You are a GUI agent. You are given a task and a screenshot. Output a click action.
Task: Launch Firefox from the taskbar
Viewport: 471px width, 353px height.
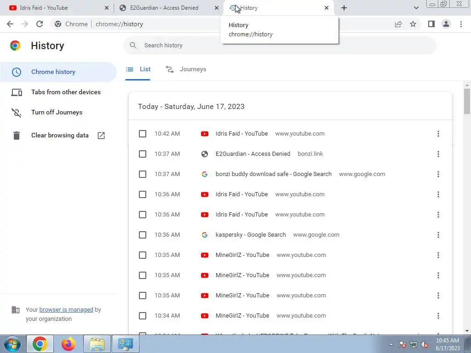pos(68,344)
